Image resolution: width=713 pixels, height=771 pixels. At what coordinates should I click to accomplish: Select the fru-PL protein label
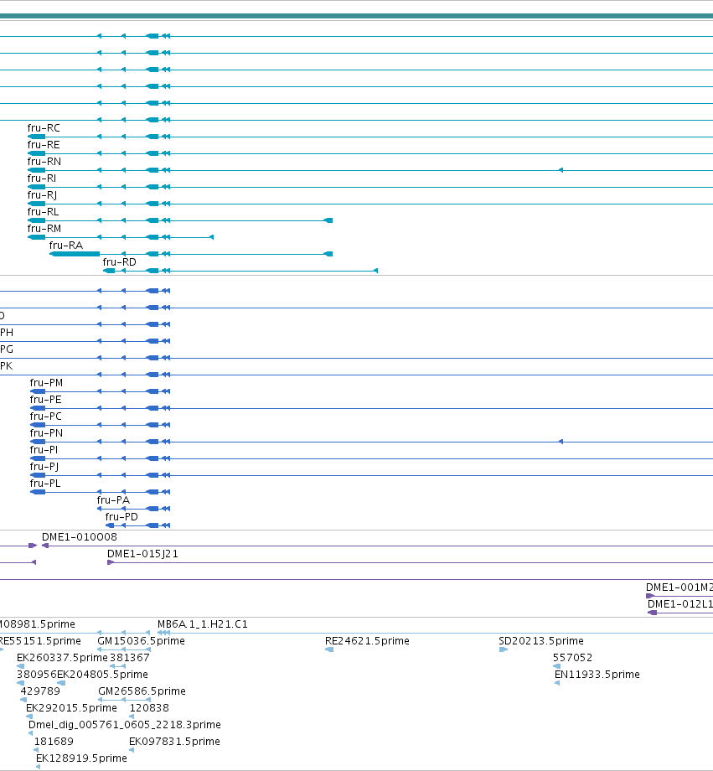tap(45, 484)
